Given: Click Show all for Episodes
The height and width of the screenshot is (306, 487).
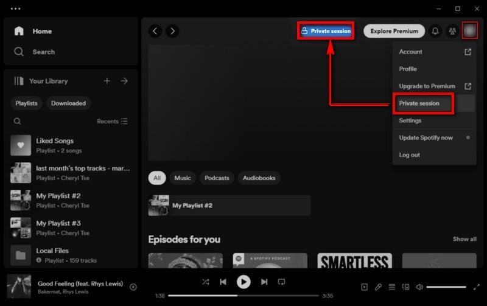Looking at the screenshot, I should [x=464, y=239].
